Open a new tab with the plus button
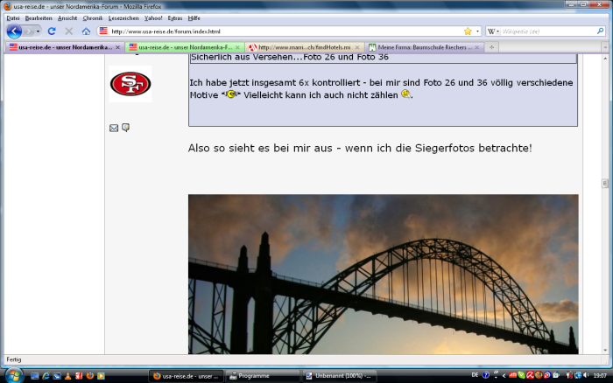This screenshot has height=383, width=613. coord(493,46)
